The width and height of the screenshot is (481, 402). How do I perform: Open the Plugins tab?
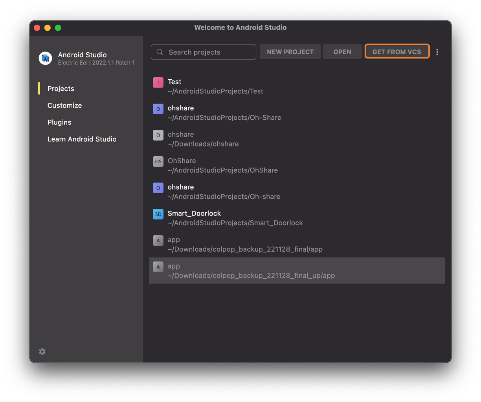click(x=59, y=122)
